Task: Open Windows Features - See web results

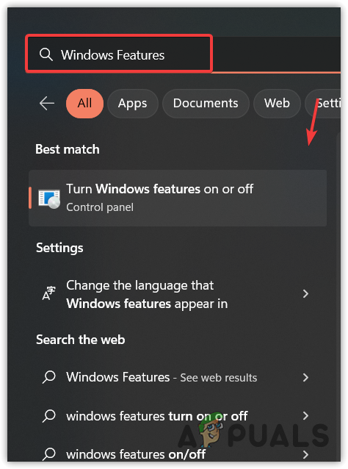Action: point(178,377)
